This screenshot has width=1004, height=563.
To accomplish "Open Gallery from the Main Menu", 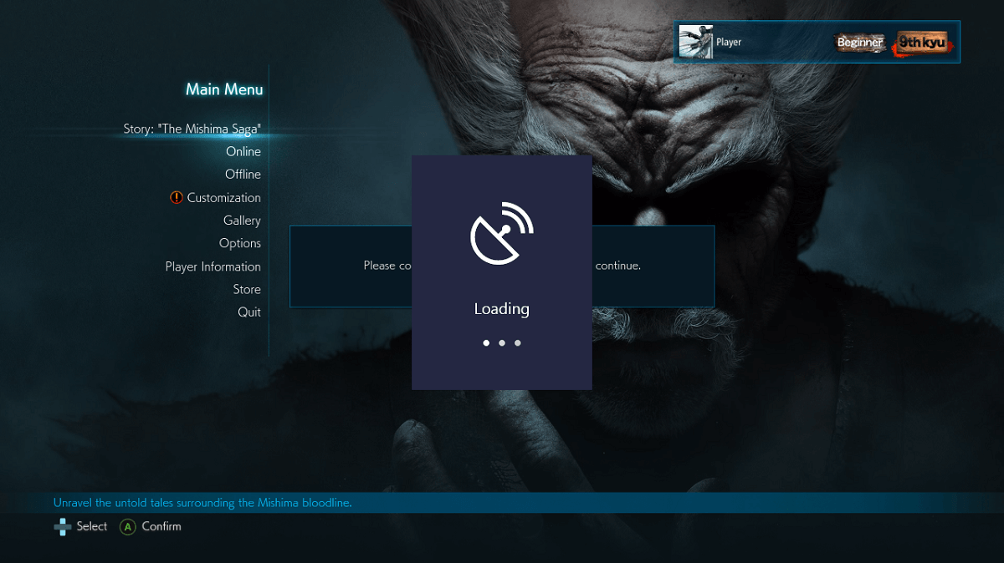I will pyautogui.click(x=242, y=221).
